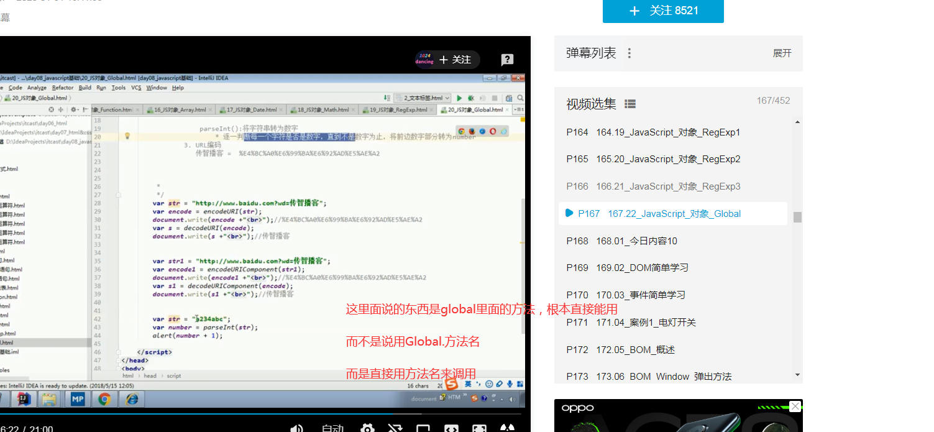This screenshot has width=934, height=432.
Task: Click the system tray speaker icon
Action: pyautogui.click(x=512, y=399)
